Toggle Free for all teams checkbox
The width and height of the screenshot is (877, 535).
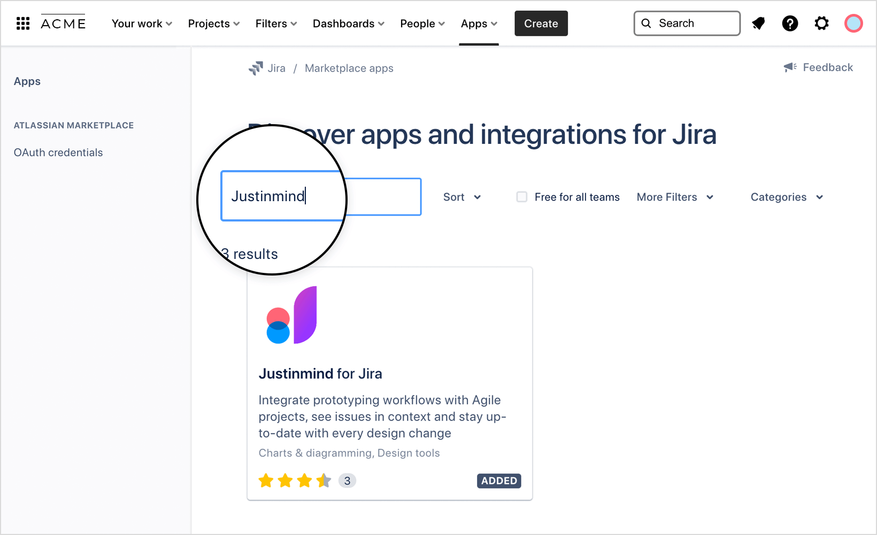(x=522, y=197)
